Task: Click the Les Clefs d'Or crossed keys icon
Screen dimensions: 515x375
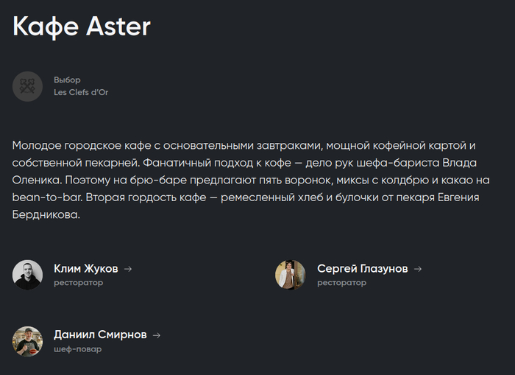Action: 28,86
